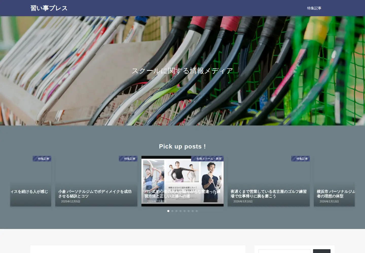
Task: Choose the sixth carousel pagination dot
Action: (189, 211)
